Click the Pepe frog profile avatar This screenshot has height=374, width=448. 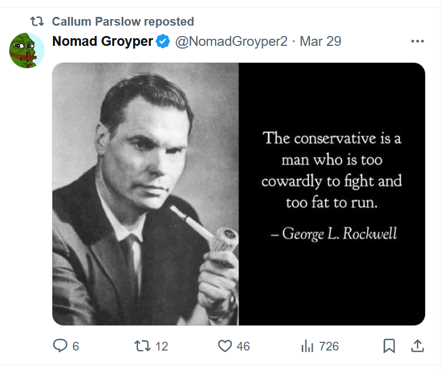click(x=27, y=51)
